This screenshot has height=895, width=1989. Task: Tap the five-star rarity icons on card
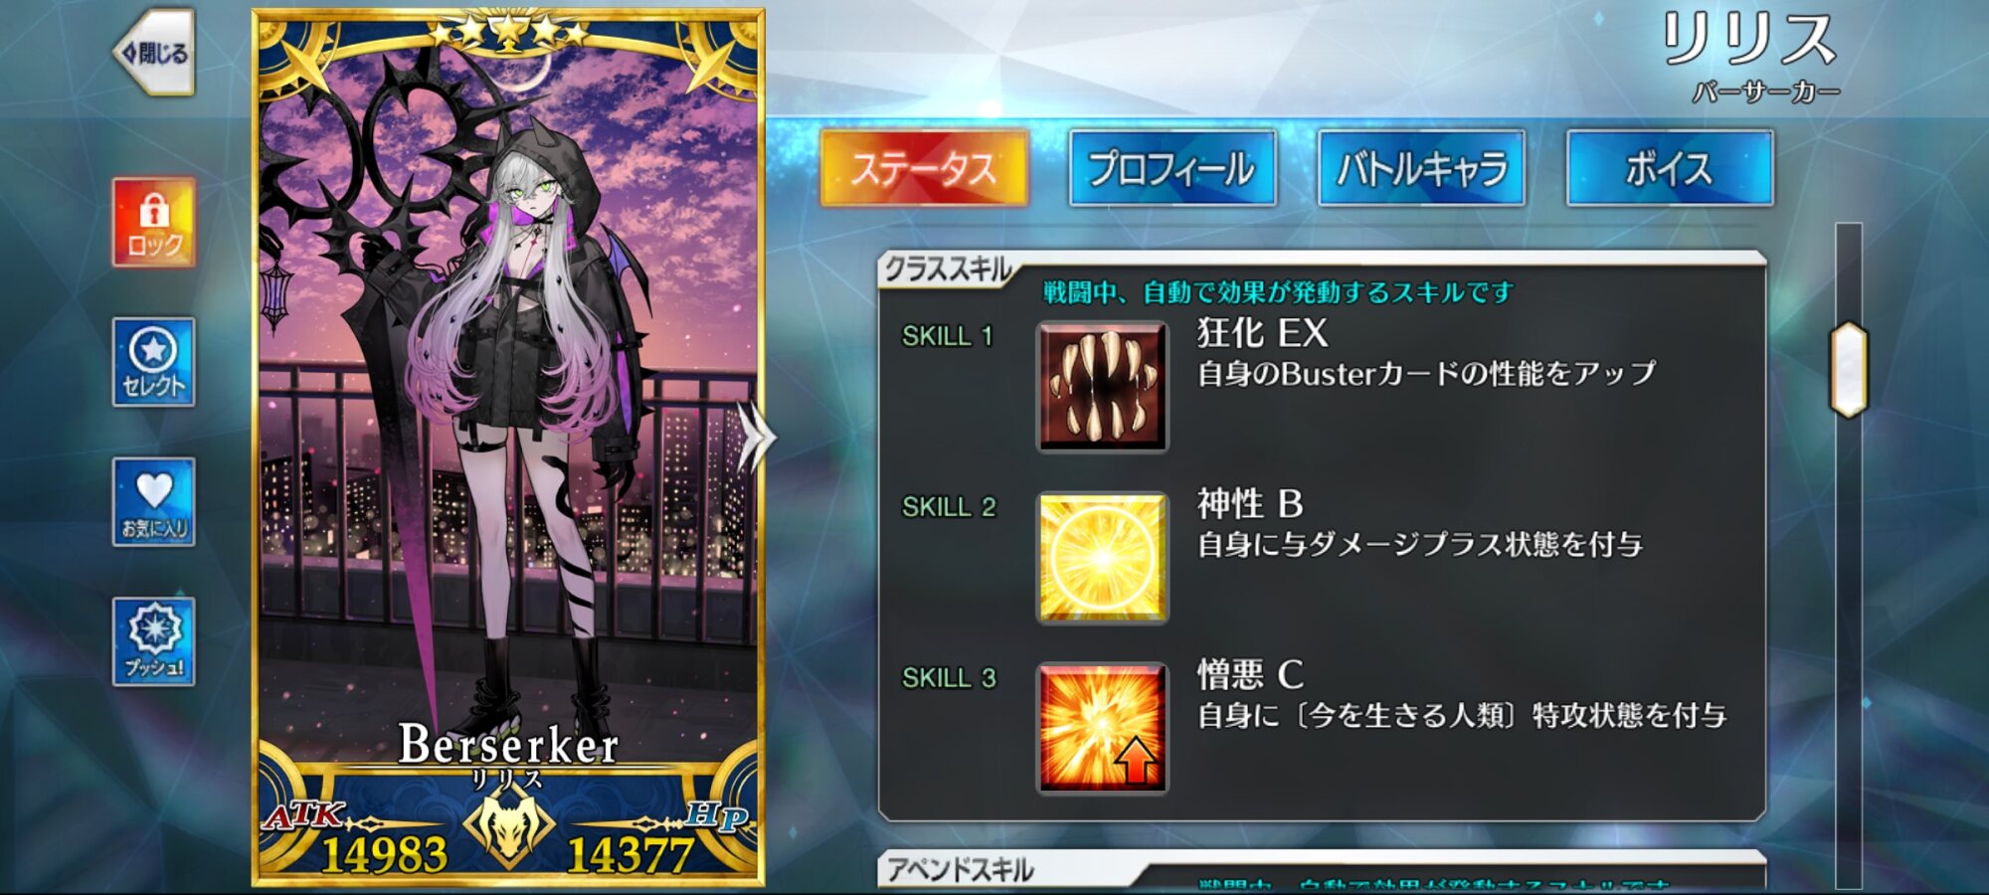[x=508, y=34]
